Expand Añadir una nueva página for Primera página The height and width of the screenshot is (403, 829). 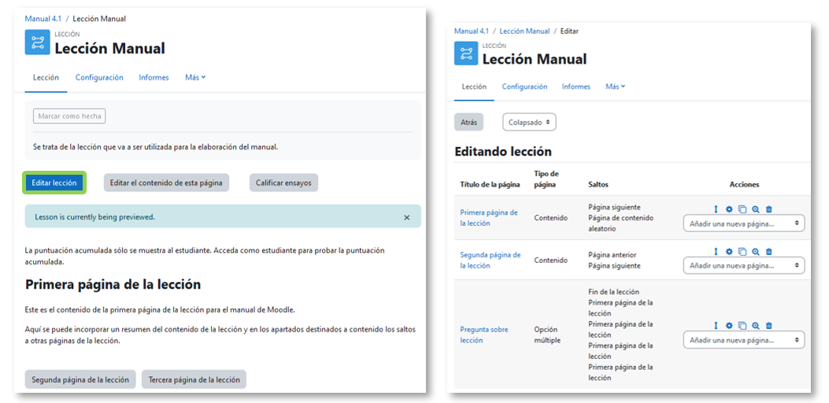click(x=744, y=224)
